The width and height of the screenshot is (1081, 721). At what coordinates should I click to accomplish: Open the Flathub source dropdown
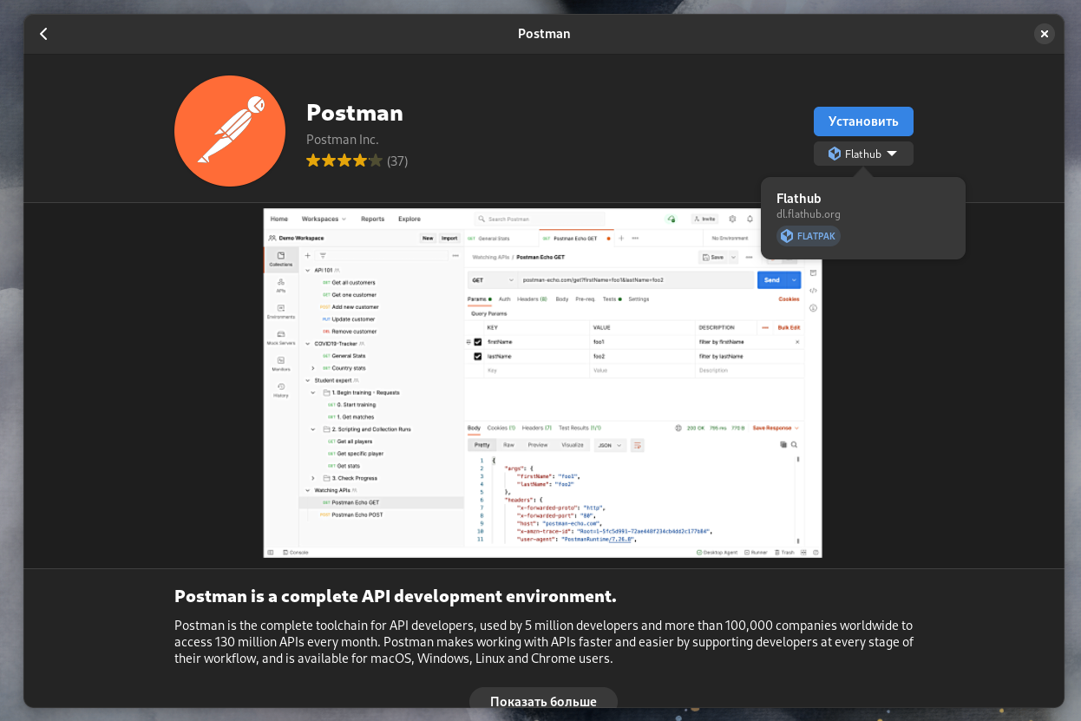tap(863, 154)
